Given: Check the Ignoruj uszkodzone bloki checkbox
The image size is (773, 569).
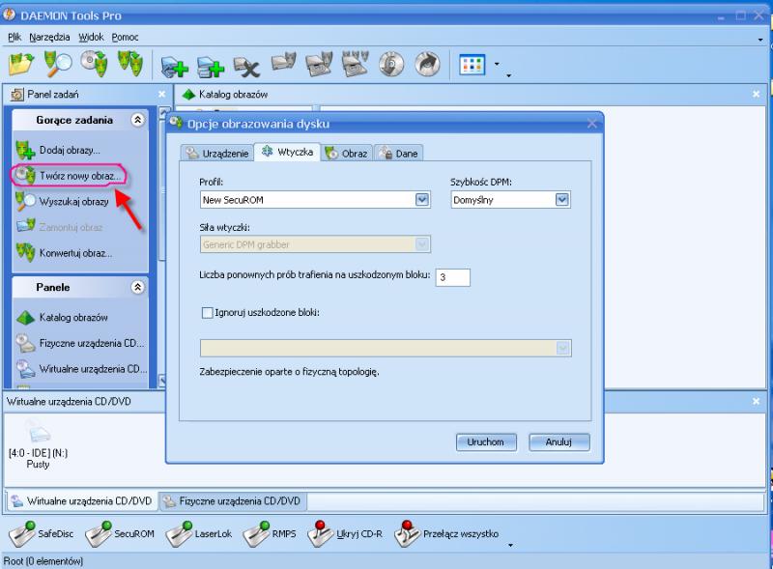Looking at the screenshot, I should point(207,313).
